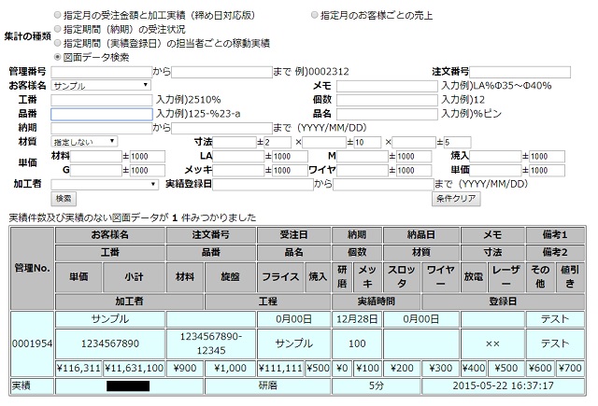This screenshot has height=406, width=598.
Task: Click the G unit price input
Action: pyautogui.click(x=96, y=170)
